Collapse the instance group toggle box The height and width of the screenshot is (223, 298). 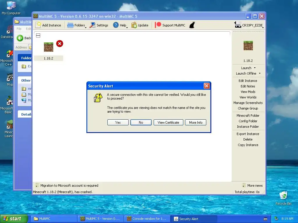point(38,35)
